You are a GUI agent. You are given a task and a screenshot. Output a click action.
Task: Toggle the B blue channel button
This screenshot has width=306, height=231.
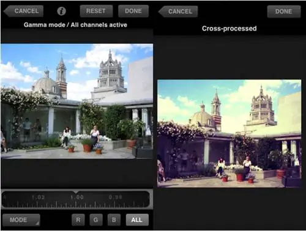point(114,220)
